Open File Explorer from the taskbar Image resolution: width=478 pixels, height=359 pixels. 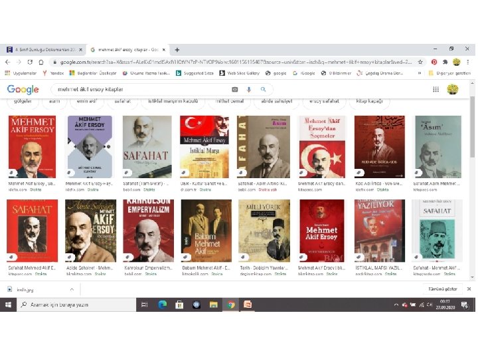point(213,304)
